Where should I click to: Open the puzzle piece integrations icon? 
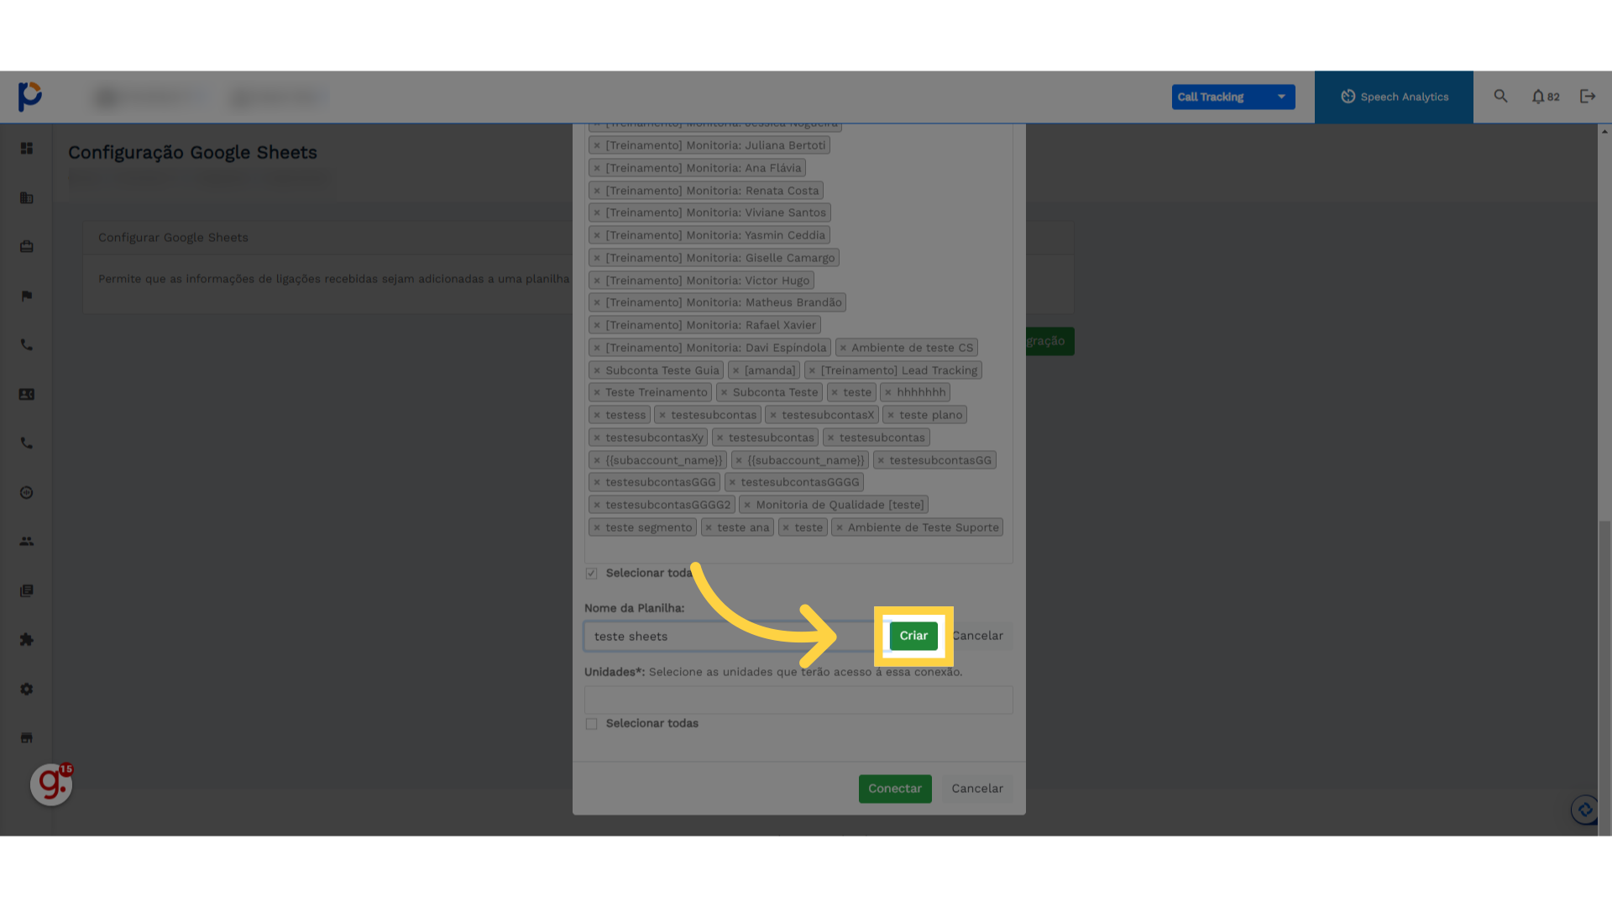(x=27, y=640)
